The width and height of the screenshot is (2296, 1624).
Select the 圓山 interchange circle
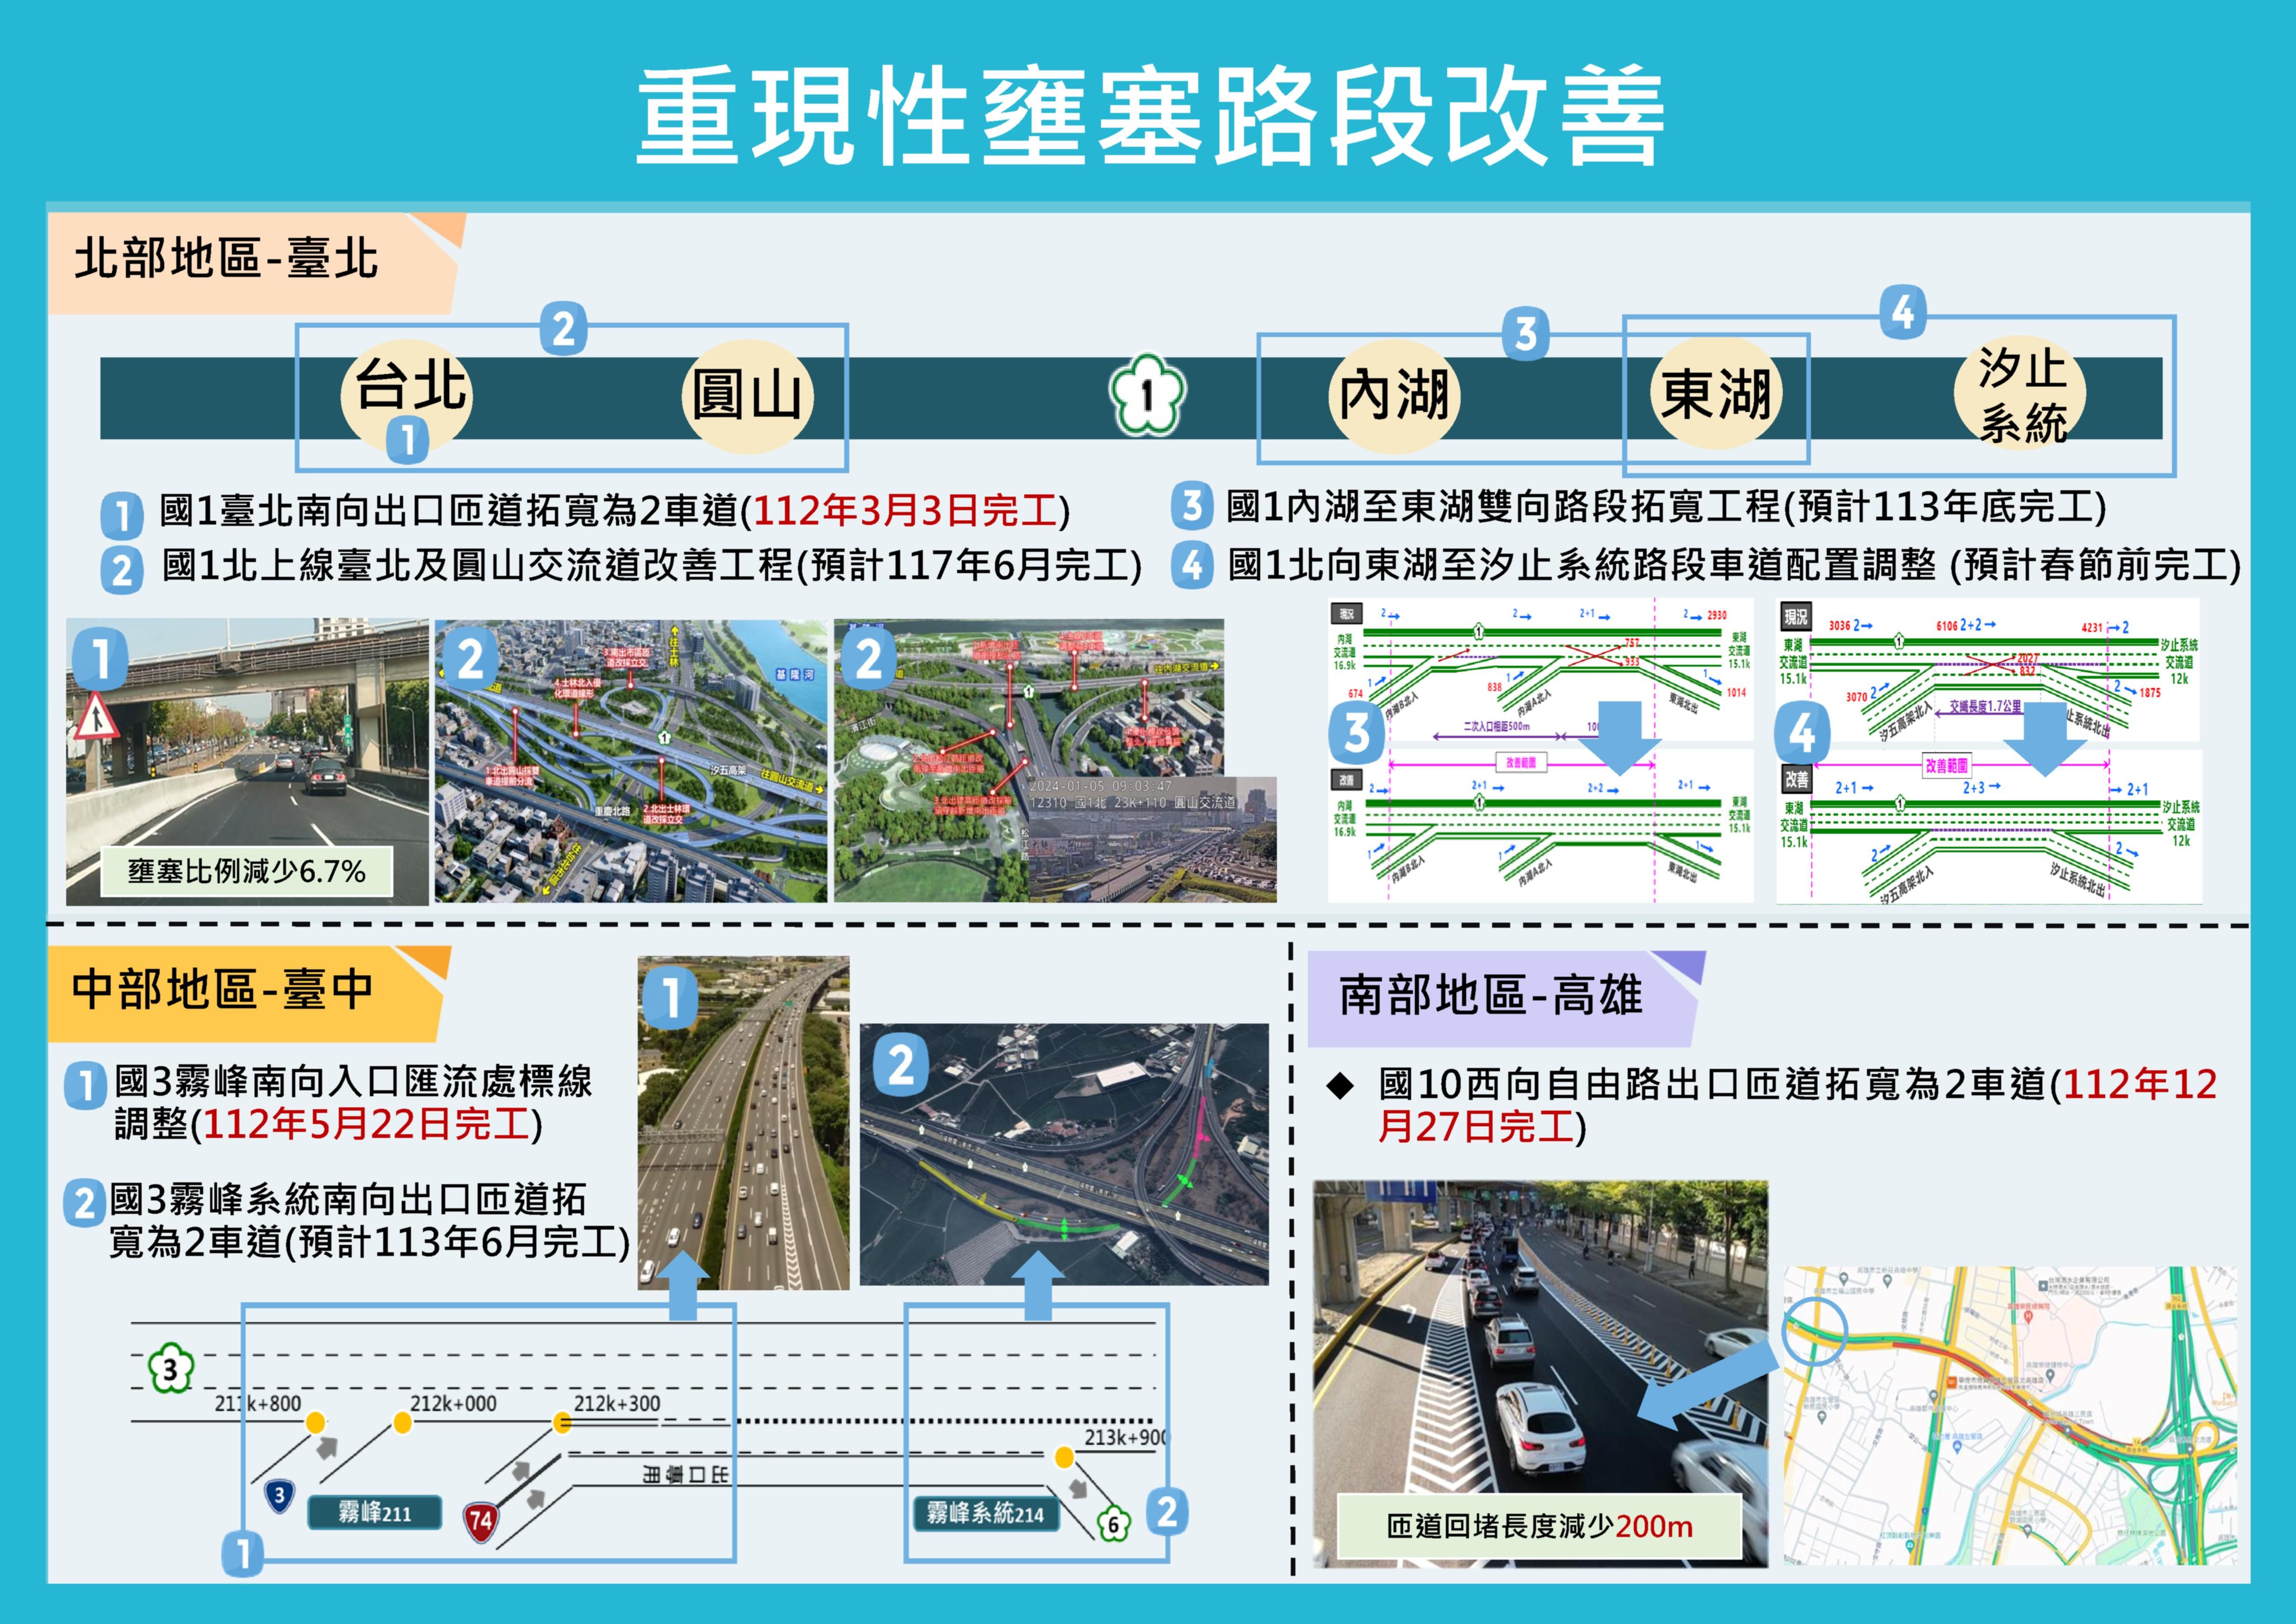(x=747, y=396)
